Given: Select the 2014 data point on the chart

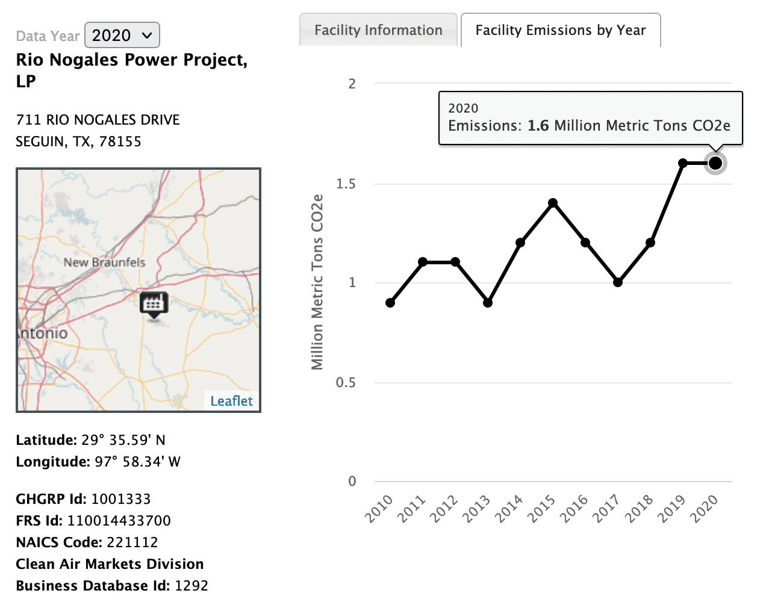Looking at the screenshot, I should (x=520, y=243).
